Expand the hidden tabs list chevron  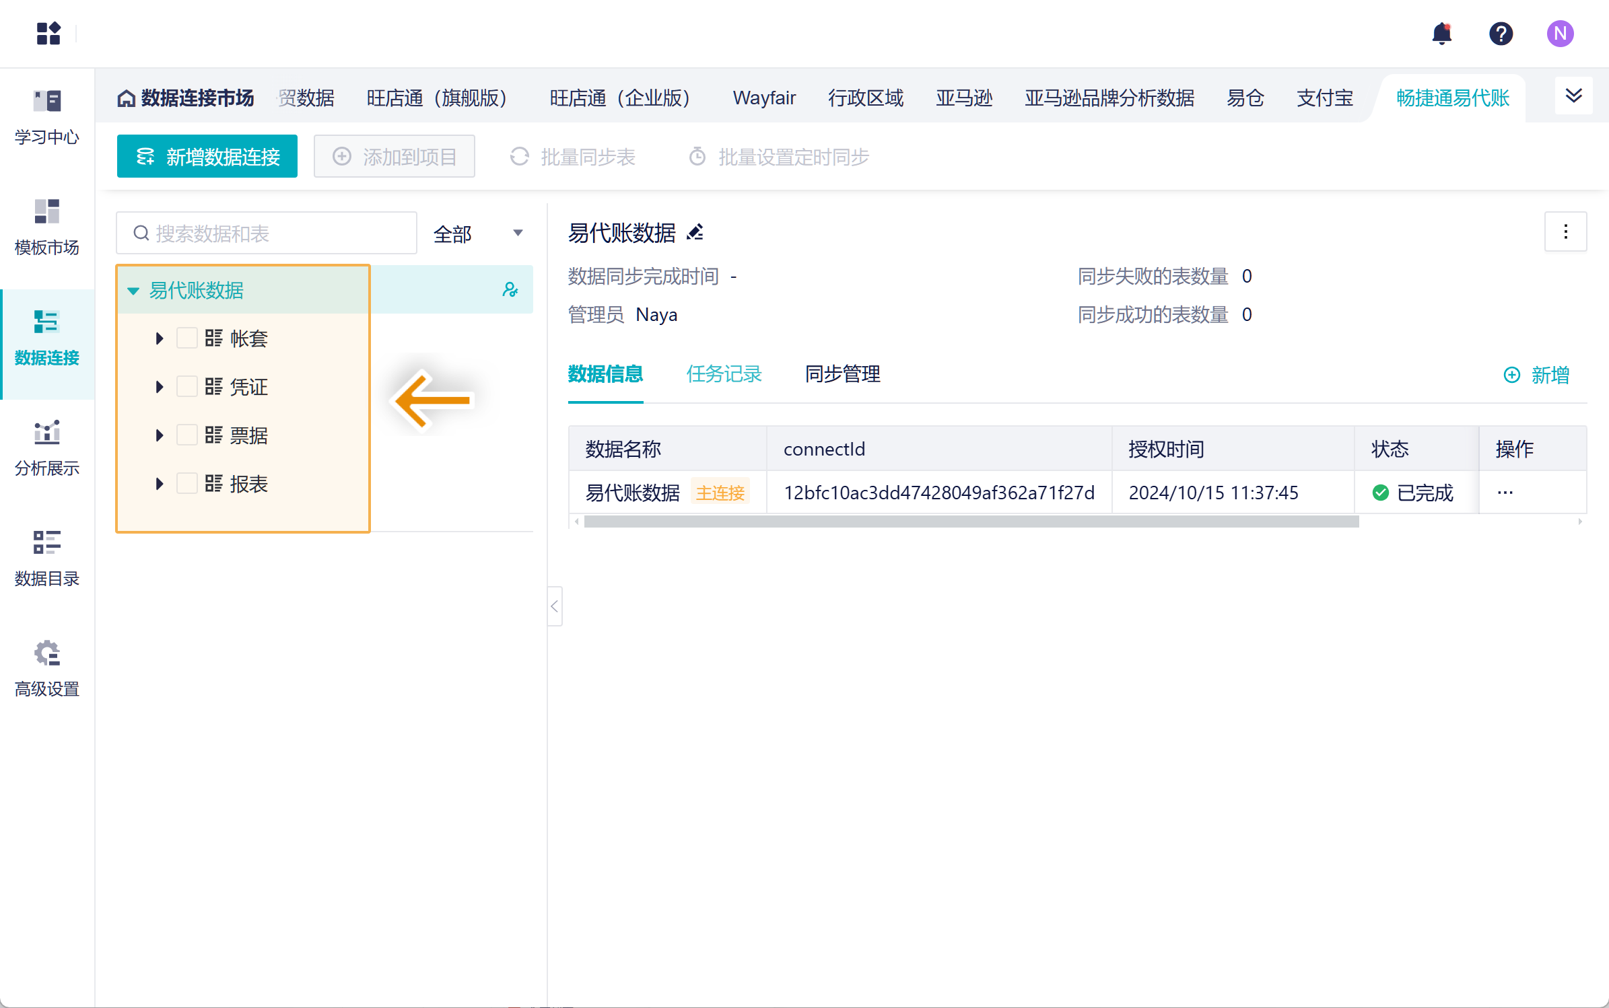(x=1573, y=96)
